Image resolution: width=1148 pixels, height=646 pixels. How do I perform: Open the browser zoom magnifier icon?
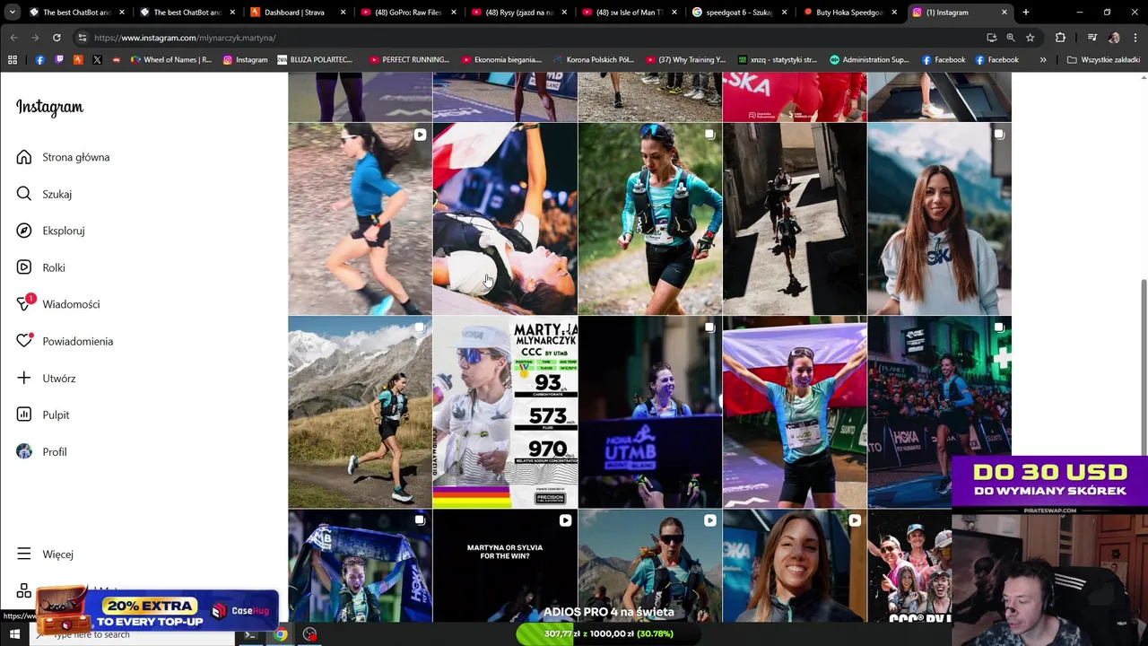1011,38
